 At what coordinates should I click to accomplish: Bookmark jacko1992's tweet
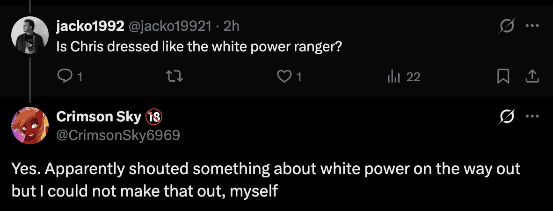503,76
